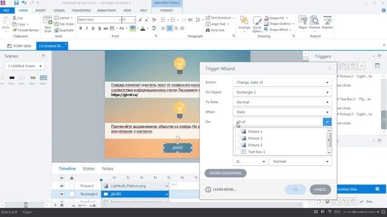Switch to the INSERT ribbon tab
387x217 pixels.
coord(41,11)
